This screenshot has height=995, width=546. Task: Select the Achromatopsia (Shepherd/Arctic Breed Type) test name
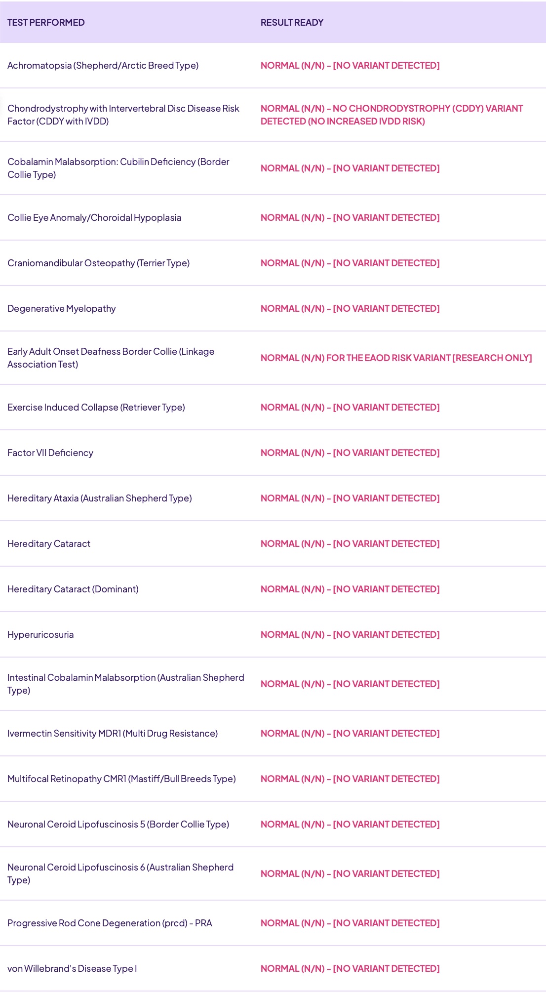click(103, 66)
